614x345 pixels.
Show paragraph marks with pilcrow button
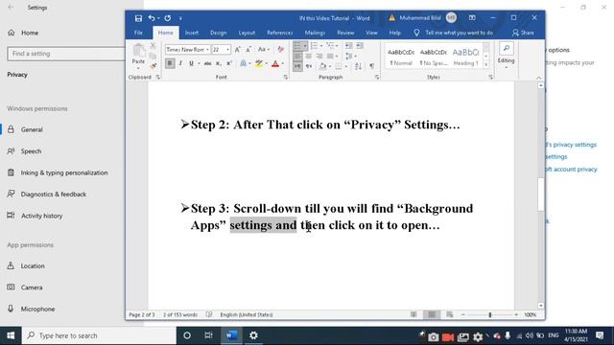371,66
